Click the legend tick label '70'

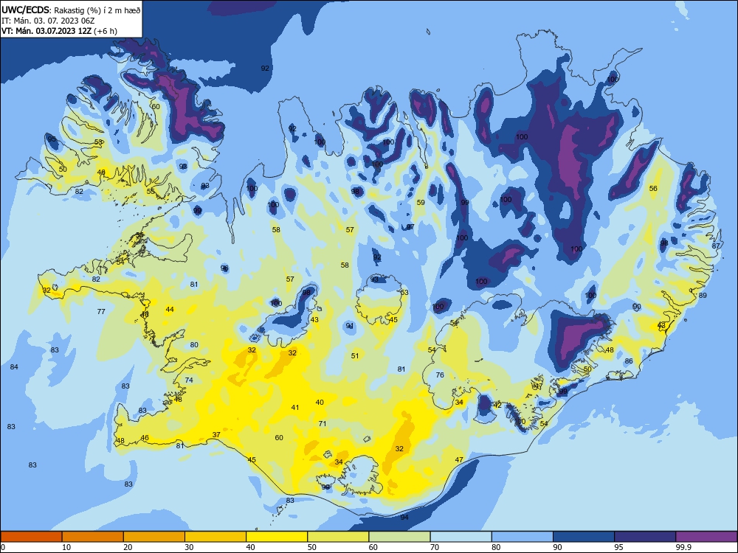435,547
